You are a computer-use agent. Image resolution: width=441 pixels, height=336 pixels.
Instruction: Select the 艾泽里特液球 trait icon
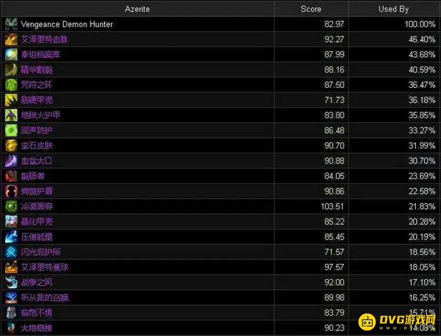click(11, 267)
